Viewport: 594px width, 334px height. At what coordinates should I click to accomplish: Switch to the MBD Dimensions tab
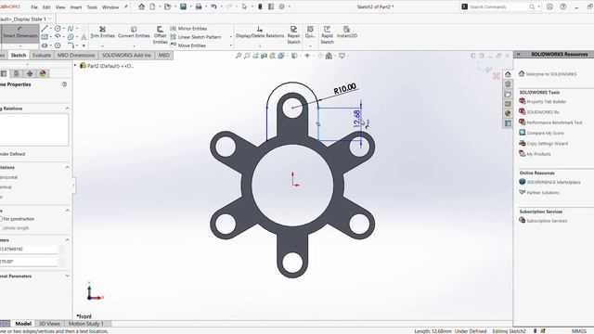(x=76, y=56)
